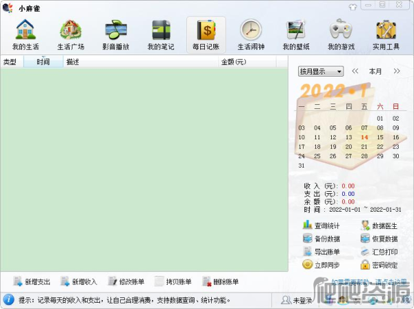Go to next month with >> arrow
Image resolution: width=414 pixels, height=309 pixels.
pyautogui.click(x=397, y=71)
